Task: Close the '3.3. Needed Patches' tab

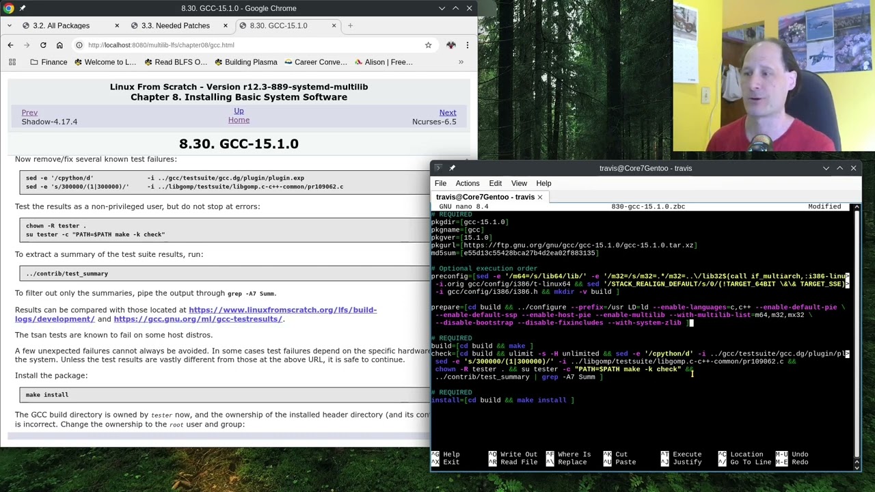Action: coord(226,26)
